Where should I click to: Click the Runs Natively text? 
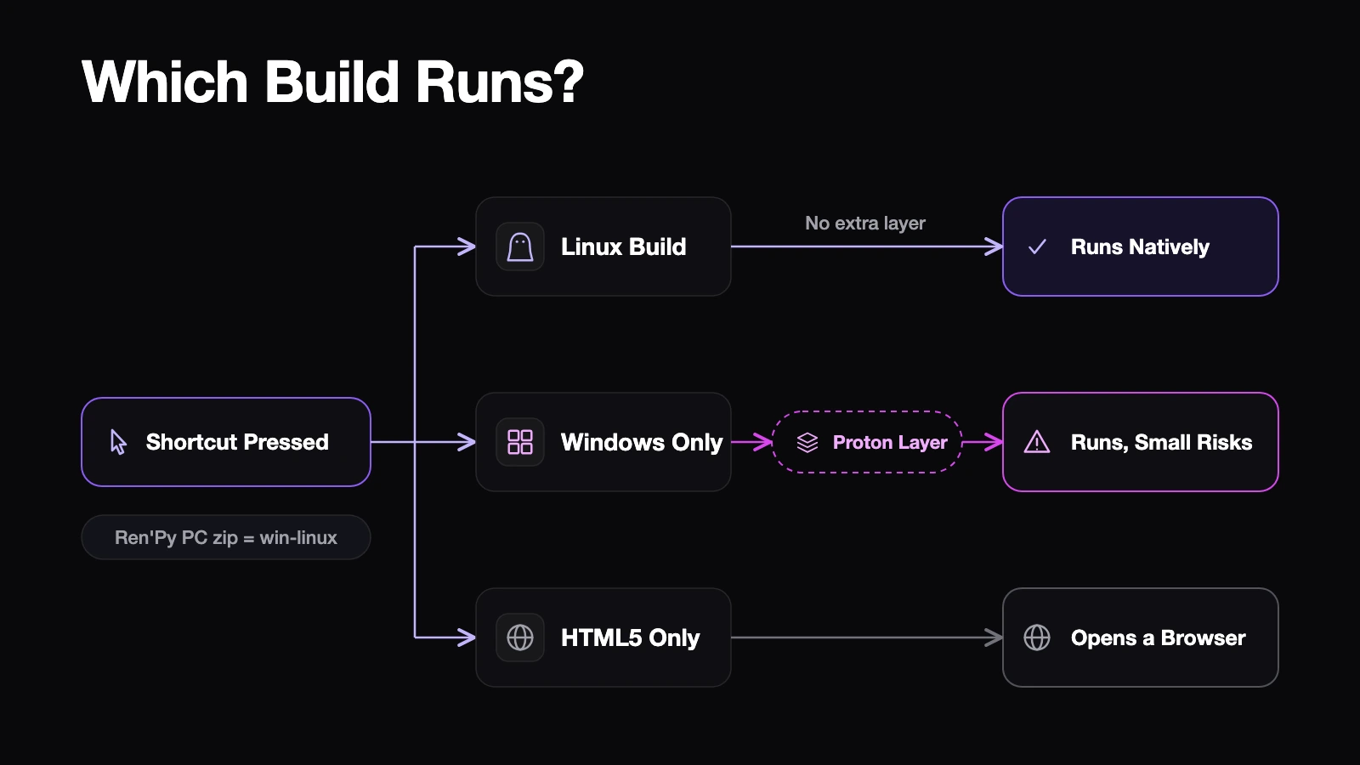tap(1140, 246)
